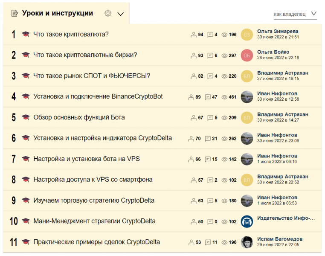Image resolution: width=325 pixels, height=256 pixels.
Task: Open lesson 'Что такое криптовалютные биржи?'
Action: [85, 55]
